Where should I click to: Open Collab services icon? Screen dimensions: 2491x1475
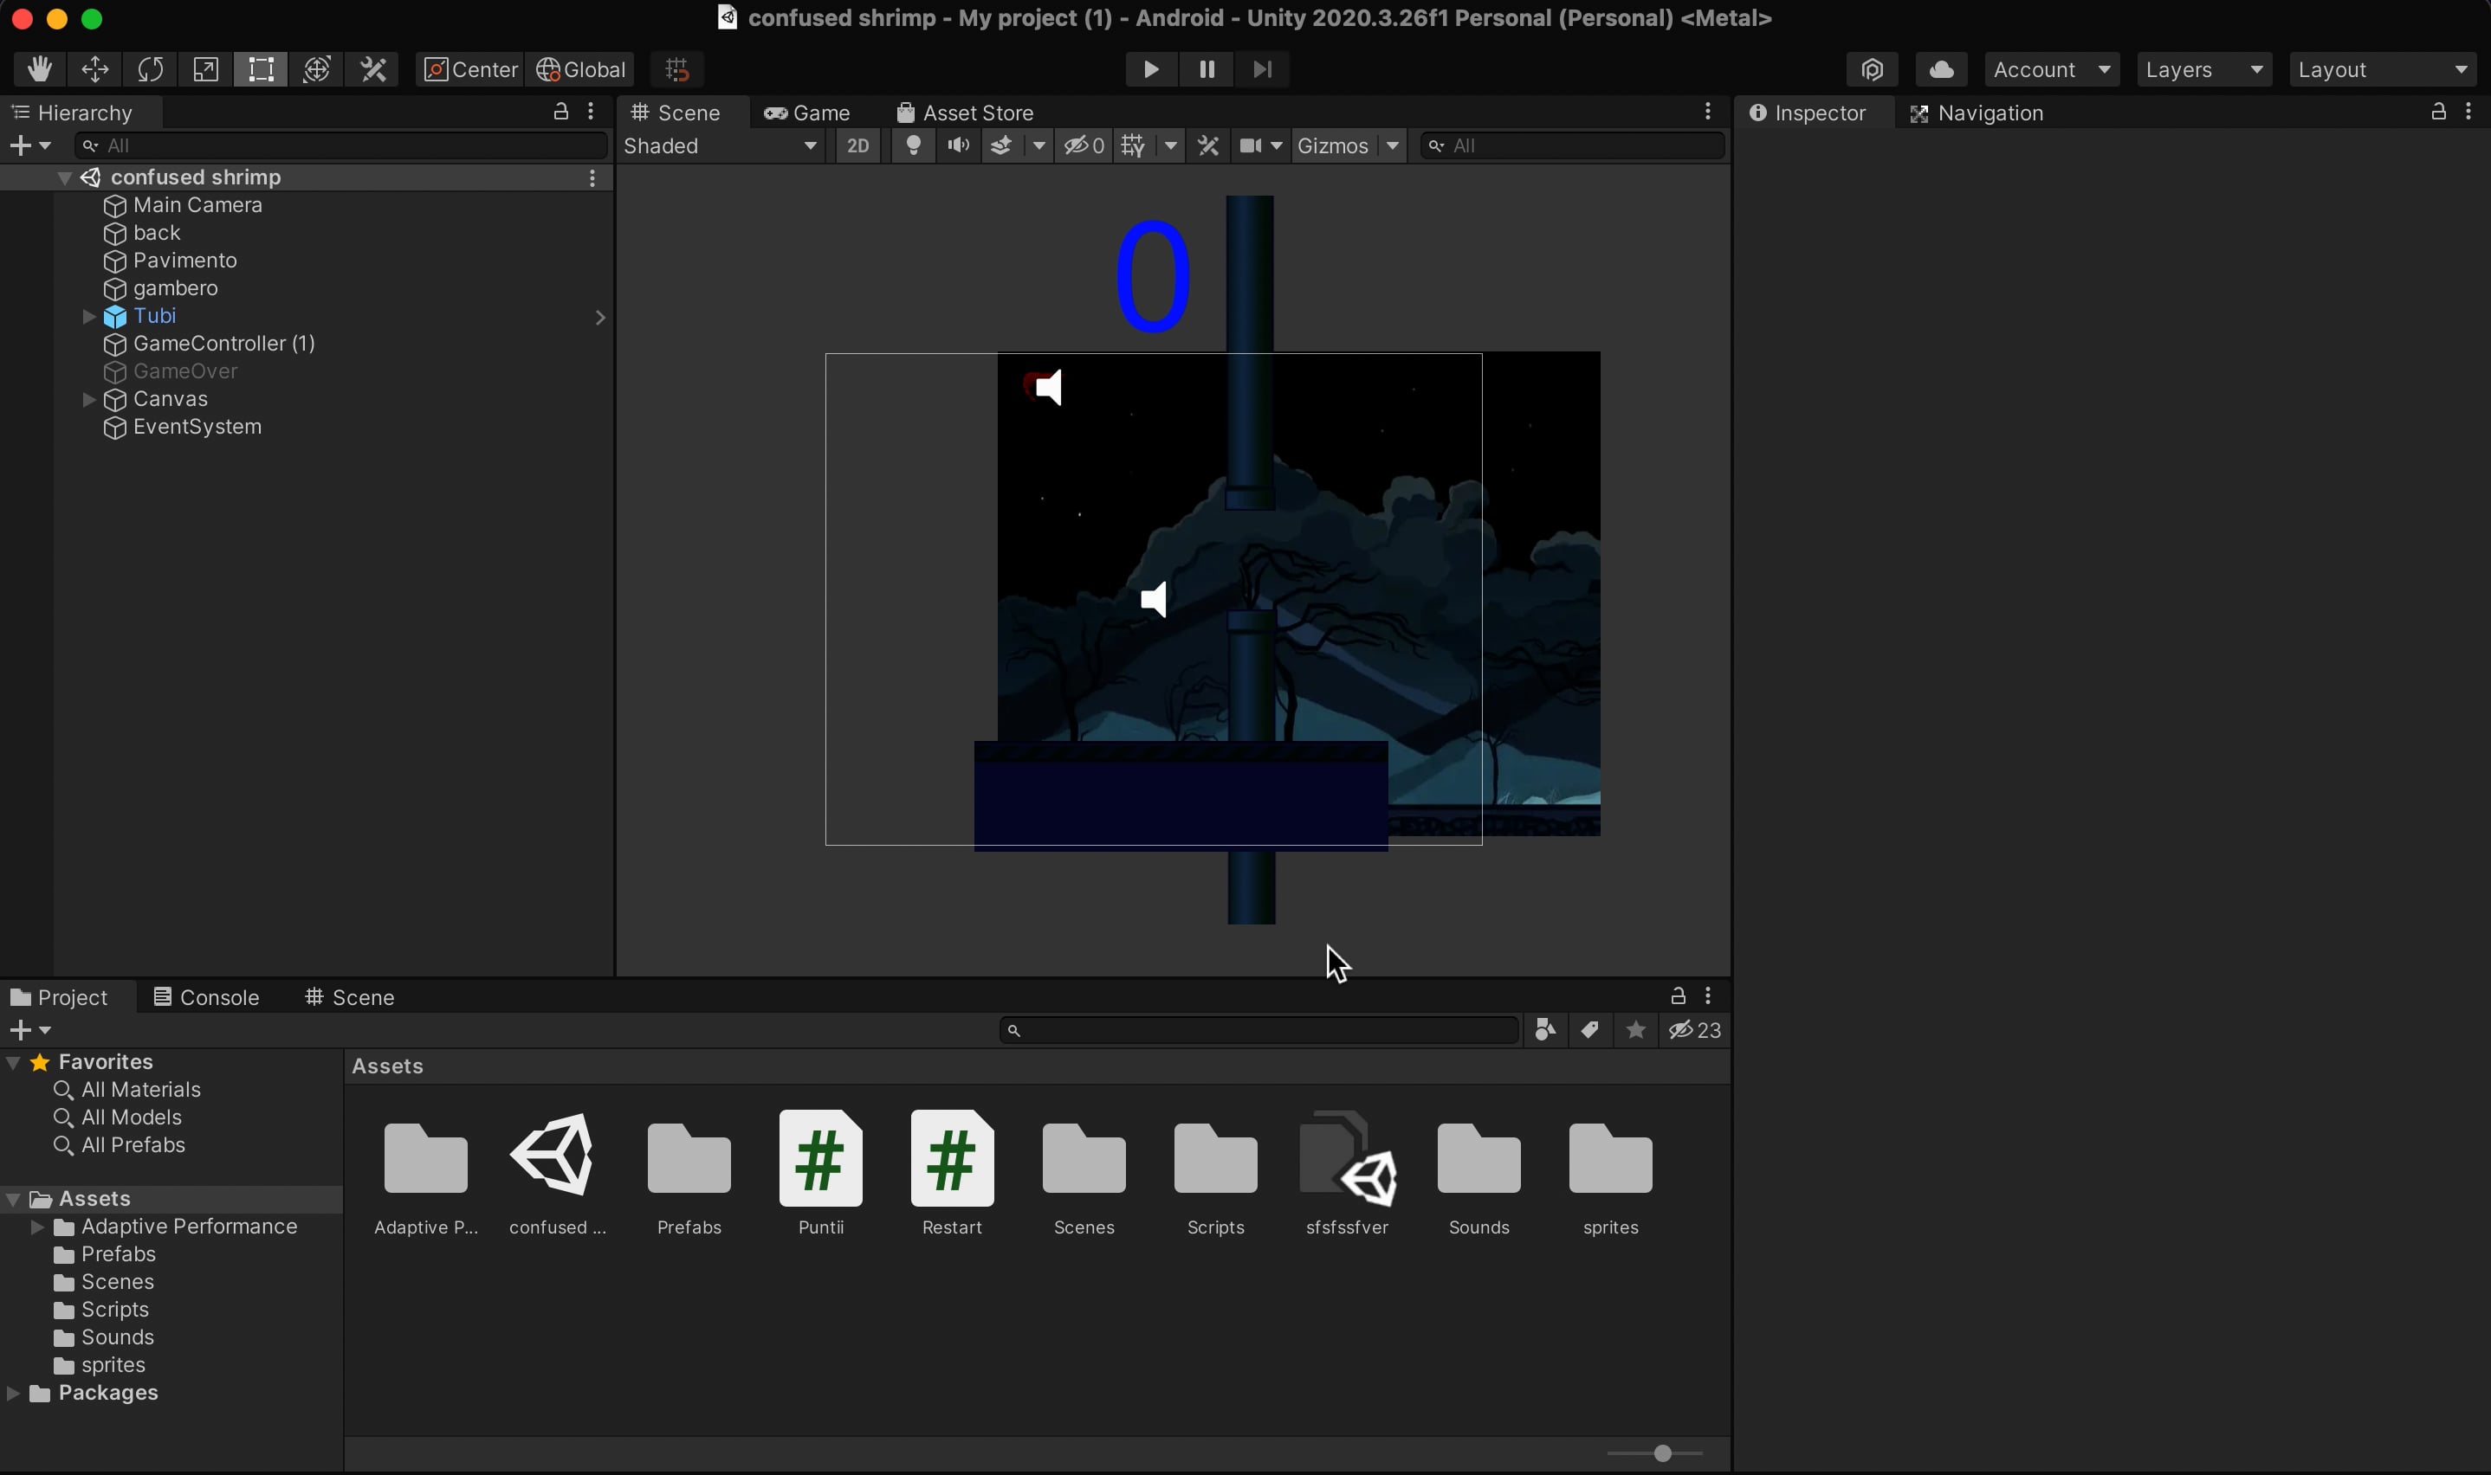coord(1873,69)
